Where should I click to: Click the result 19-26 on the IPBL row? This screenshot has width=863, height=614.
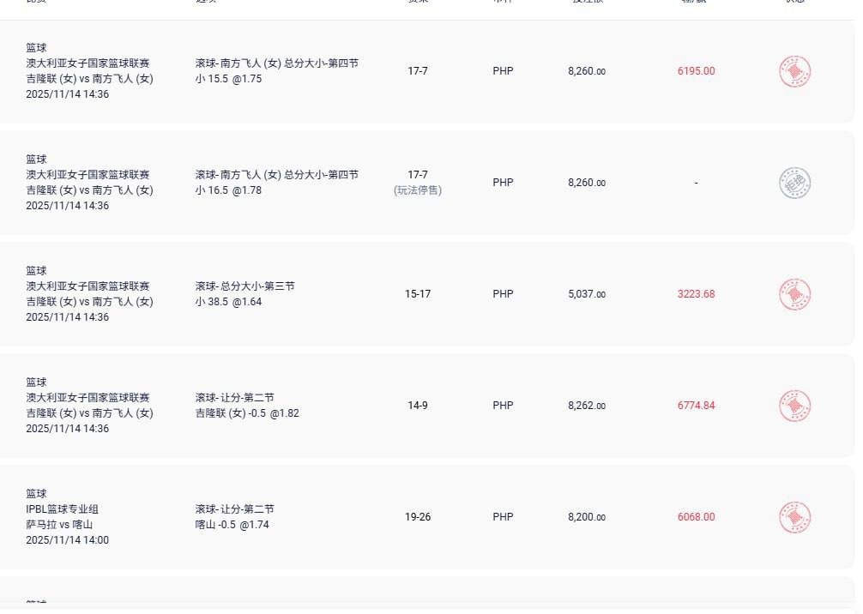(x=418, y=517)
